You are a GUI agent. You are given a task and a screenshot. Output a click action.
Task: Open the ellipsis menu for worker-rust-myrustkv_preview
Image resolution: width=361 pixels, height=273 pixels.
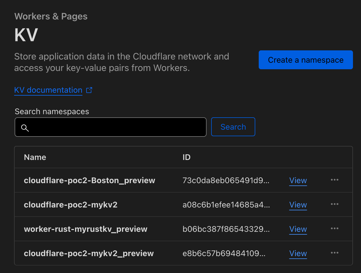(335, 228)
